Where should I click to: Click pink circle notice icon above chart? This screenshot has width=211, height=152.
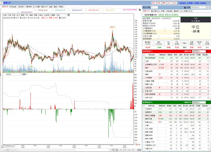(123, 10)
